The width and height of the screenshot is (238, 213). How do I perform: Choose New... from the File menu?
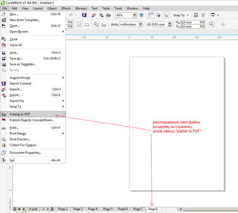pyautogui.click(x=33, y=14)
